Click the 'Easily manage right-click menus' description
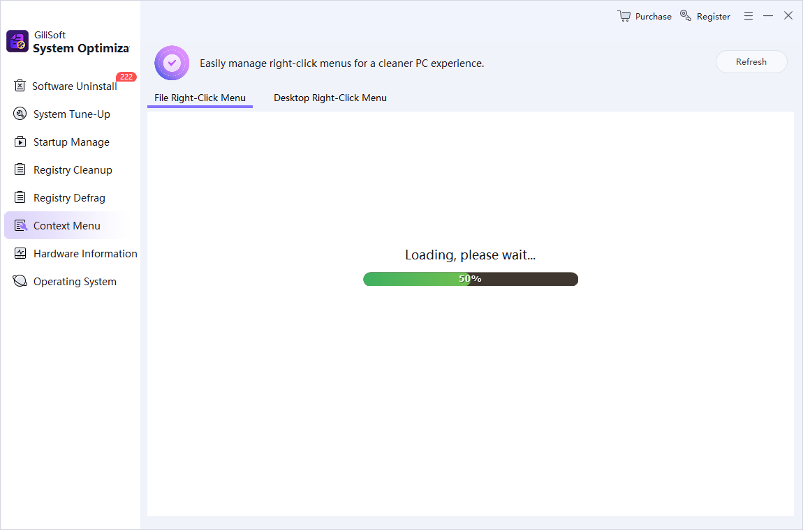The width and height of the screenshot is (803, 530). click(341, 63)
